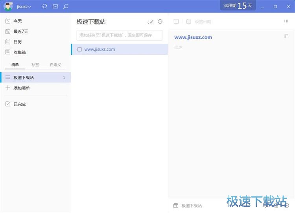Focus the 添加任务 add task input field

(119, 35)
